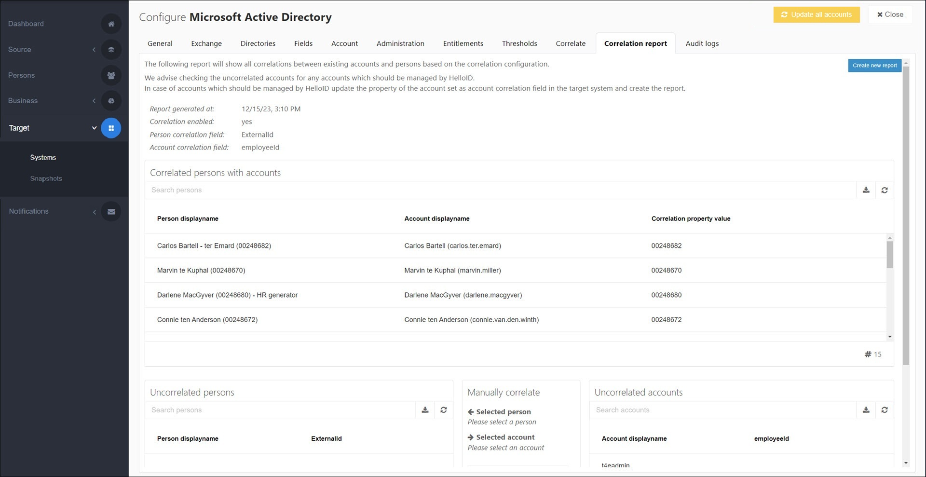Screen dimensions: 926x477
Task: Open the Account tab
Action: coord(344,43)
